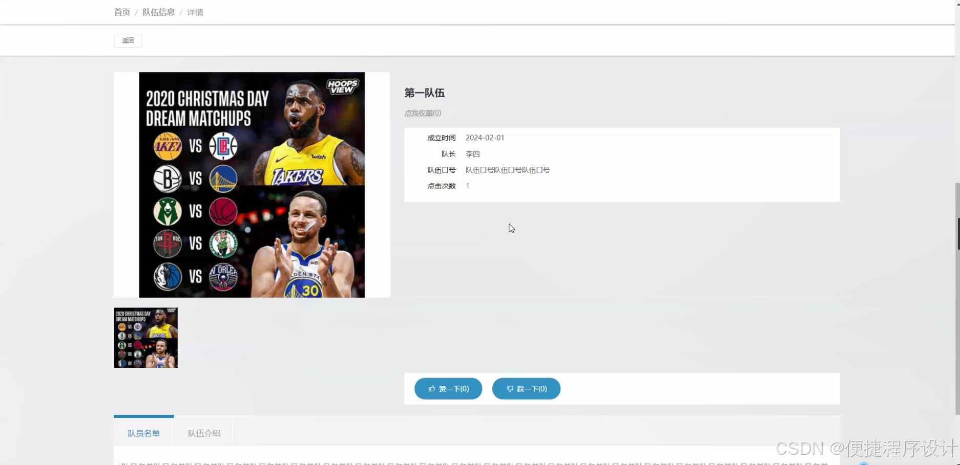960x465 pixels.
Task: Click the captain name 李四
Action: (x=472, y=154)
